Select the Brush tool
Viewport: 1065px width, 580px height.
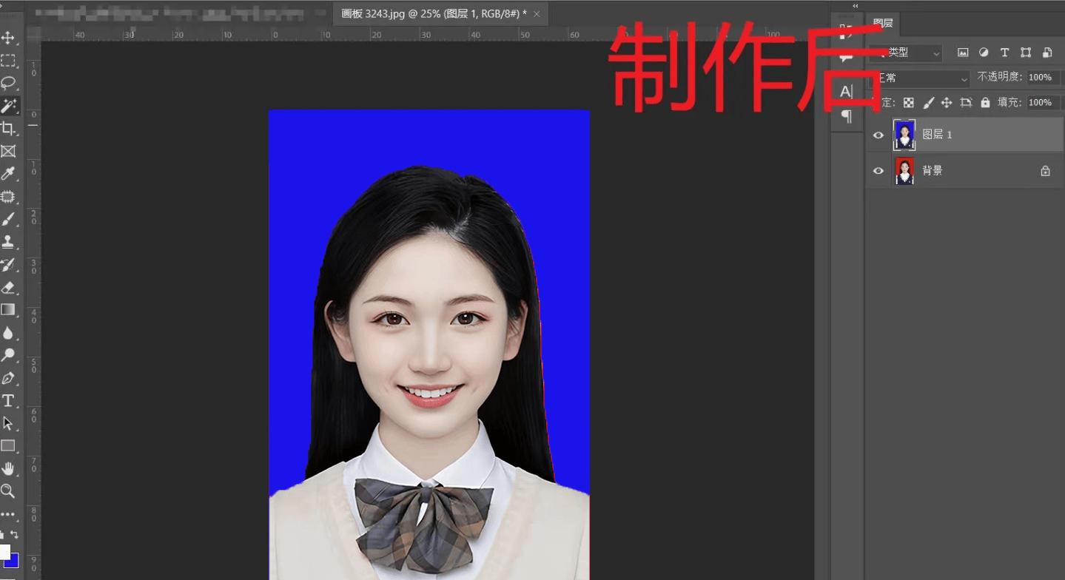(x=10, y=219)
